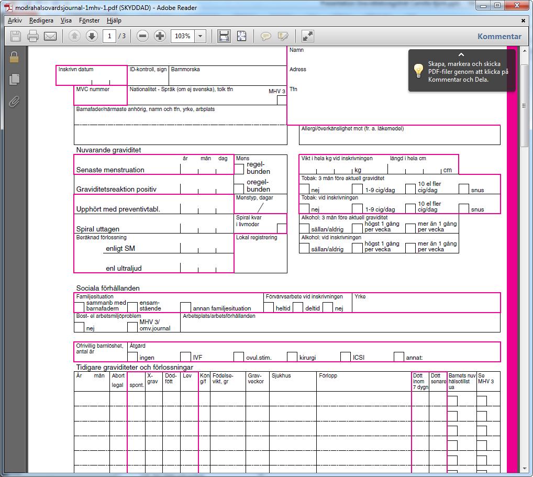Open security padlock panel in sidebar

pyautogui.click(x=14, y=57)
